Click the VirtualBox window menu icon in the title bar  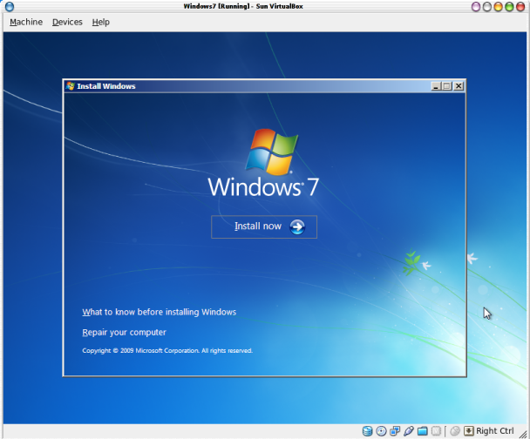(10, 6)
